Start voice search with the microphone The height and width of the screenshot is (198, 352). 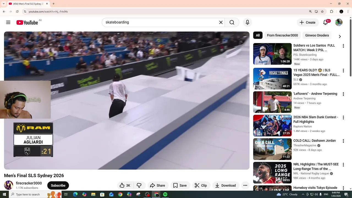247,22
